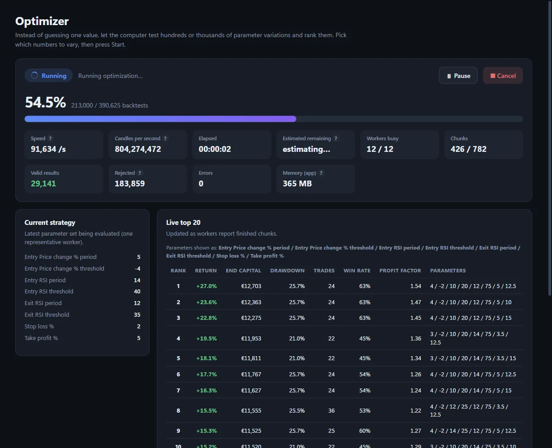This screenshot has height=448, width=552.
Task: Click the 91,634 /s speed value
Action: (x=48, y=149)
